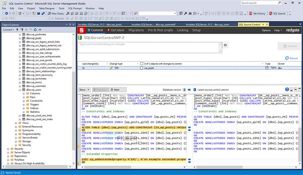Open the Setup tab
The height and width of the screenshot is (175, 303).
(x=196, y=30)
